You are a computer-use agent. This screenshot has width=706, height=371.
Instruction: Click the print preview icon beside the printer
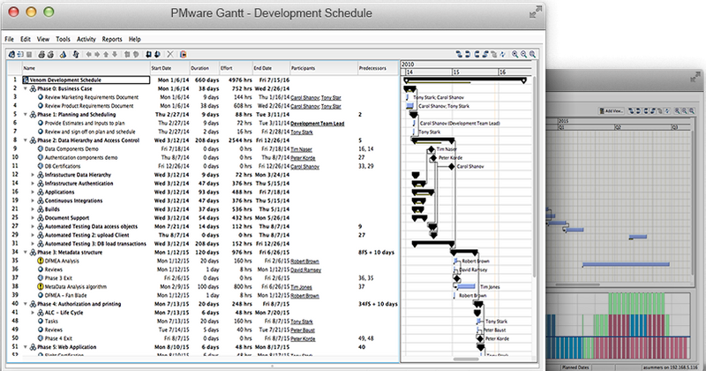(50, 54)
